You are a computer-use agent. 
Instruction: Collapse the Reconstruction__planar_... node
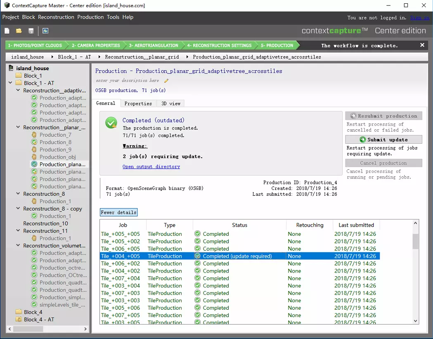tap(18, 127)
